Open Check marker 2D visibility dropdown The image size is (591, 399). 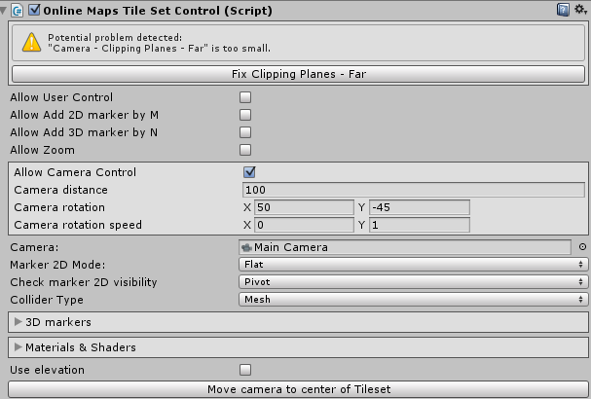(413, 282)
